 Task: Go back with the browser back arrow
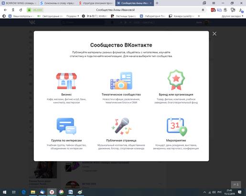coord(5,10)
